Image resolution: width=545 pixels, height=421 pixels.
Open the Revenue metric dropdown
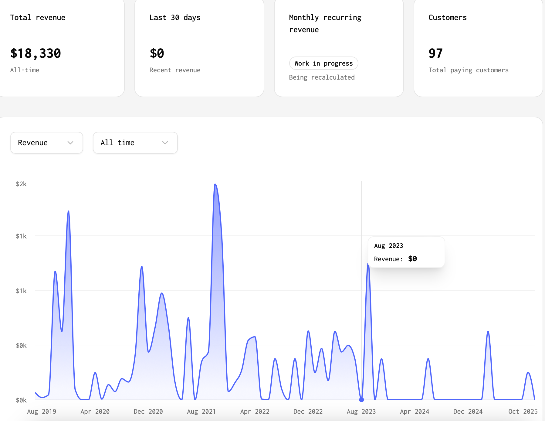click(46, 143)
